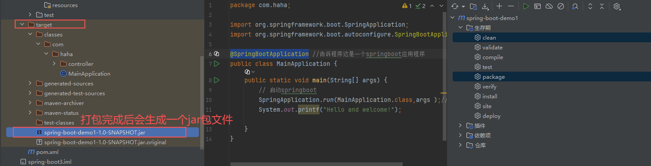Run Maven build with green play icon

coord(526,6)
